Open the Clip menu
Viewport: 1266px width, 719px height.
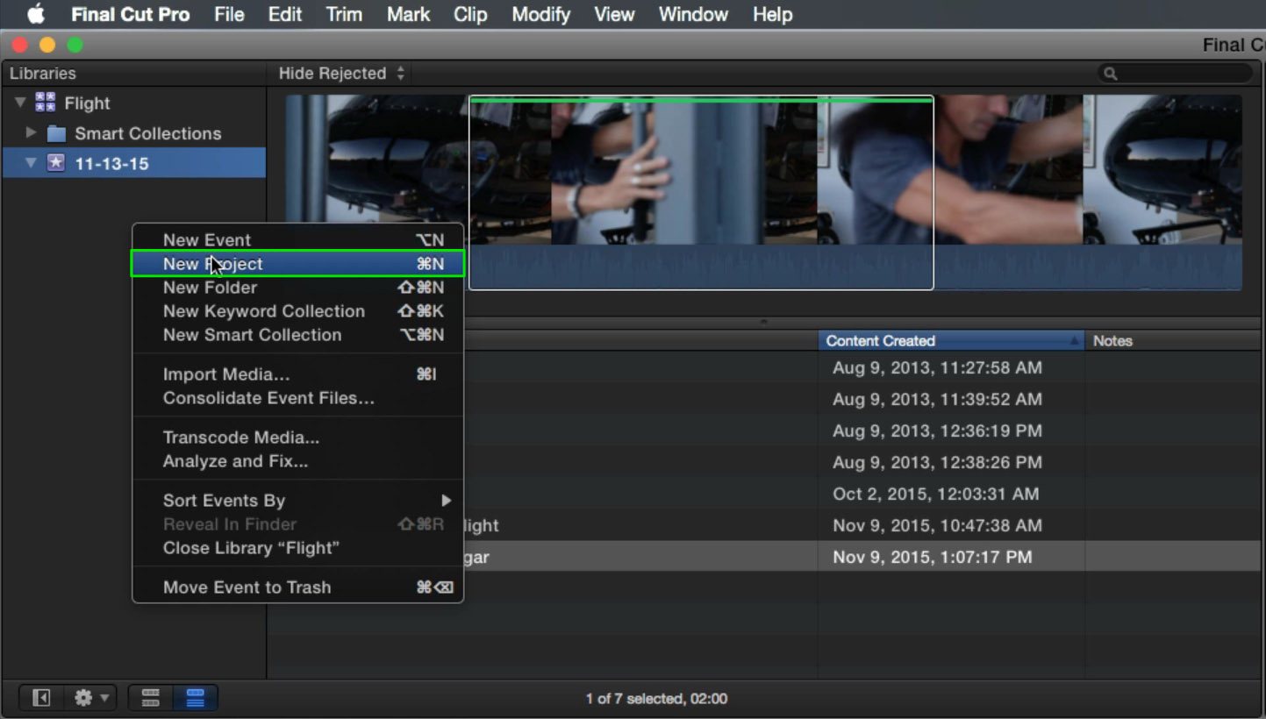pyautogui.click(x=470, y=14)
